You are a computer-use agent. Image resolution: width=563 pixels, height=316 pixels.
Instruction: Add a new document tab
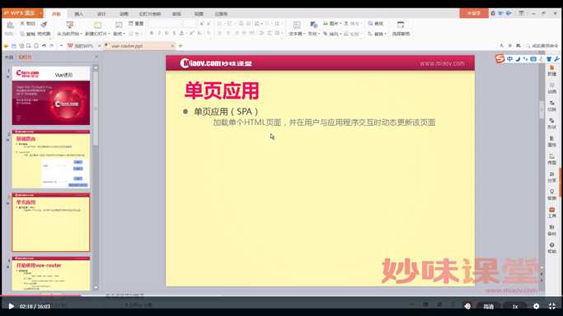tap(181, 46)
